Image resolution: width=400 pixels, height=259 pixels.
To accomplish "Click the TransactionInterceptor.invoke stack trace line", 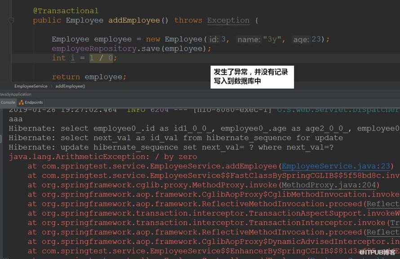I will (x=213, y=223).
